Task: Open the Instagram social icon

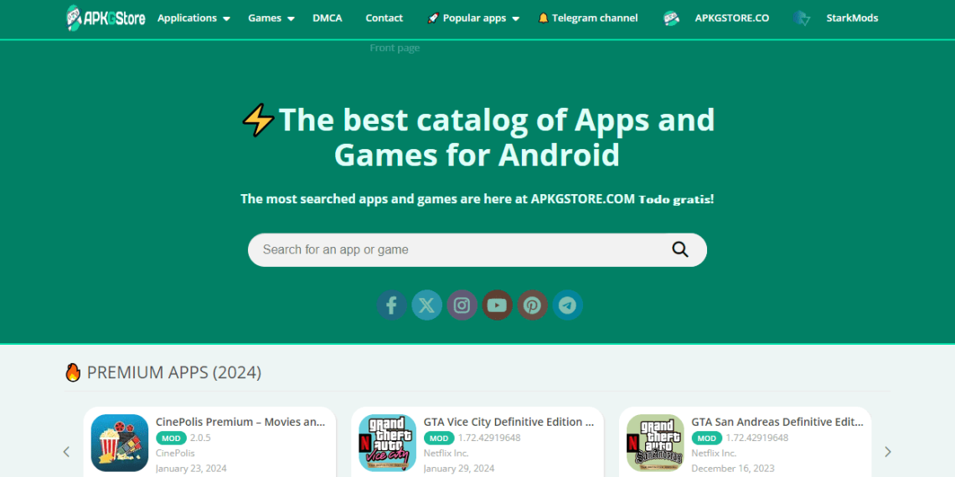Action: 462,305
